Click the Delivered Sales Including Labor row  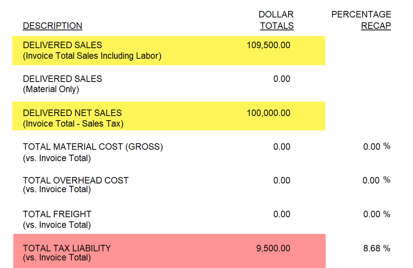pyautogui.click(x=169, y=50)
